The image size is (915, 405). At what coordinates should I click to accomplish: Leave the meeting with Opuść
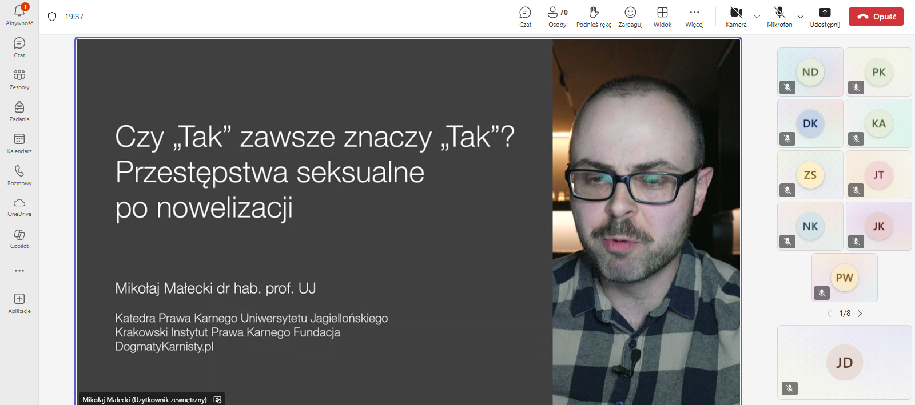pos(876,17)
